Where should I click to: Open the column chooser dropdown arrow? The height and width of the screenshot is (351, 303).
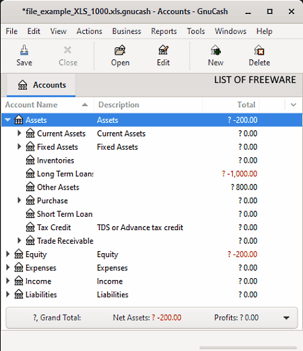[x=294, y=105]
